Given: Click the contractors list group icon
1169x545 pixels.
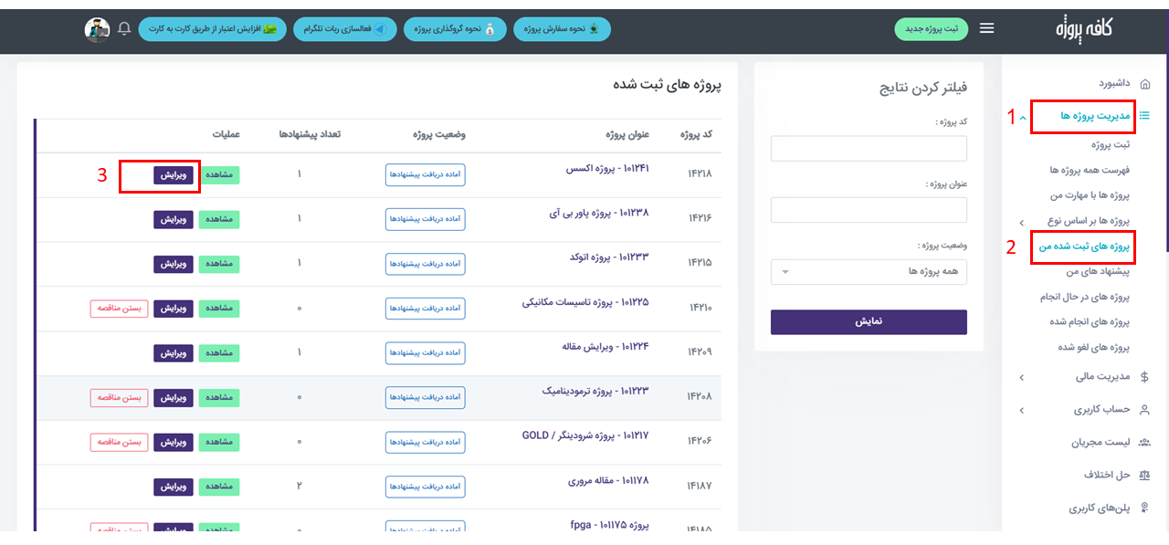Looking at the screenshot, I should point(1145,443).
